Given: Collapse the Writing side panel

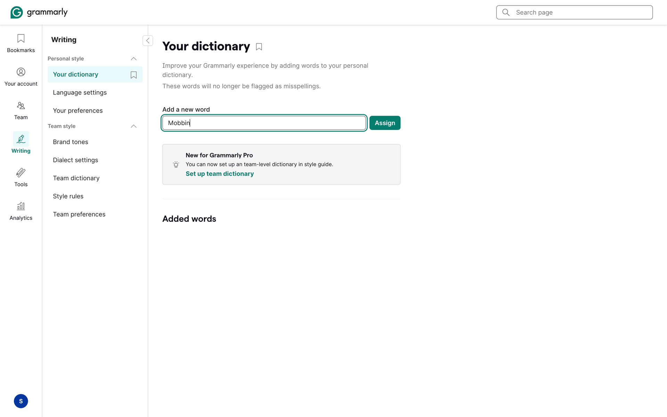Looking at the screenshot, I should tap(148, 41).
